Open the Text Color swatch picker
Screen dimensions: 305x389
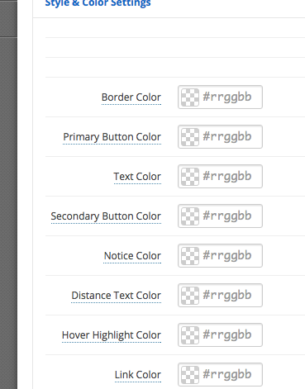coord(190,177)
